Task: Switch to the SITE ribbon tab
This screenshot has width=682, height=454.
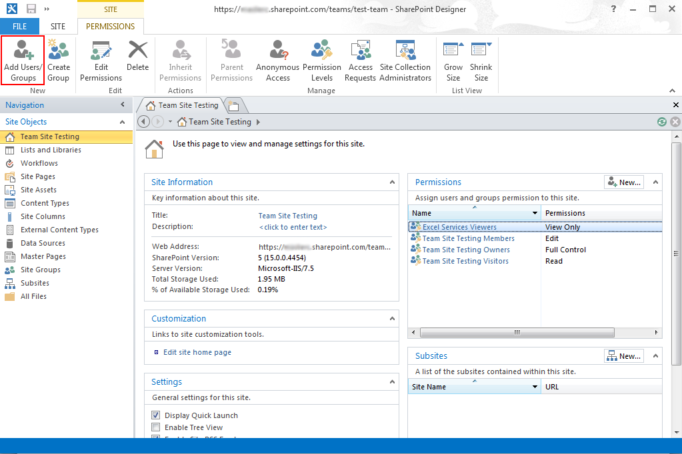Action: 58,26
